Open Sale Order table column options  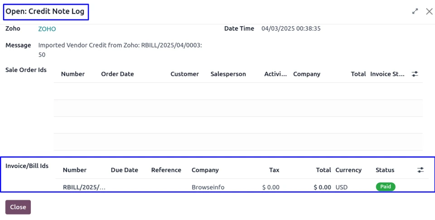pyautogui.click(x=415, y=74)
